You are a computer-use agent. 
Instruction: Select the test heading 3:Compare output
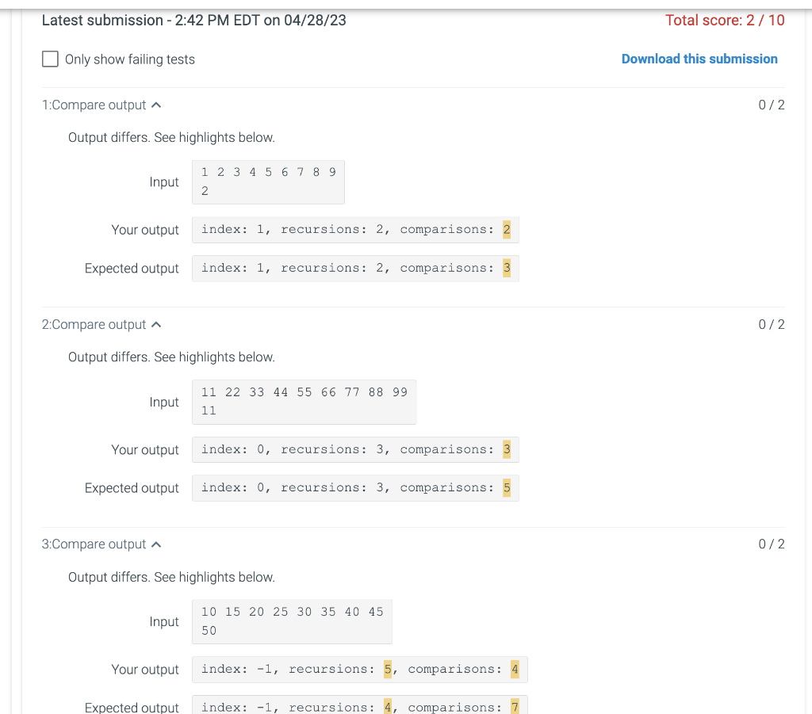[94, 544]
